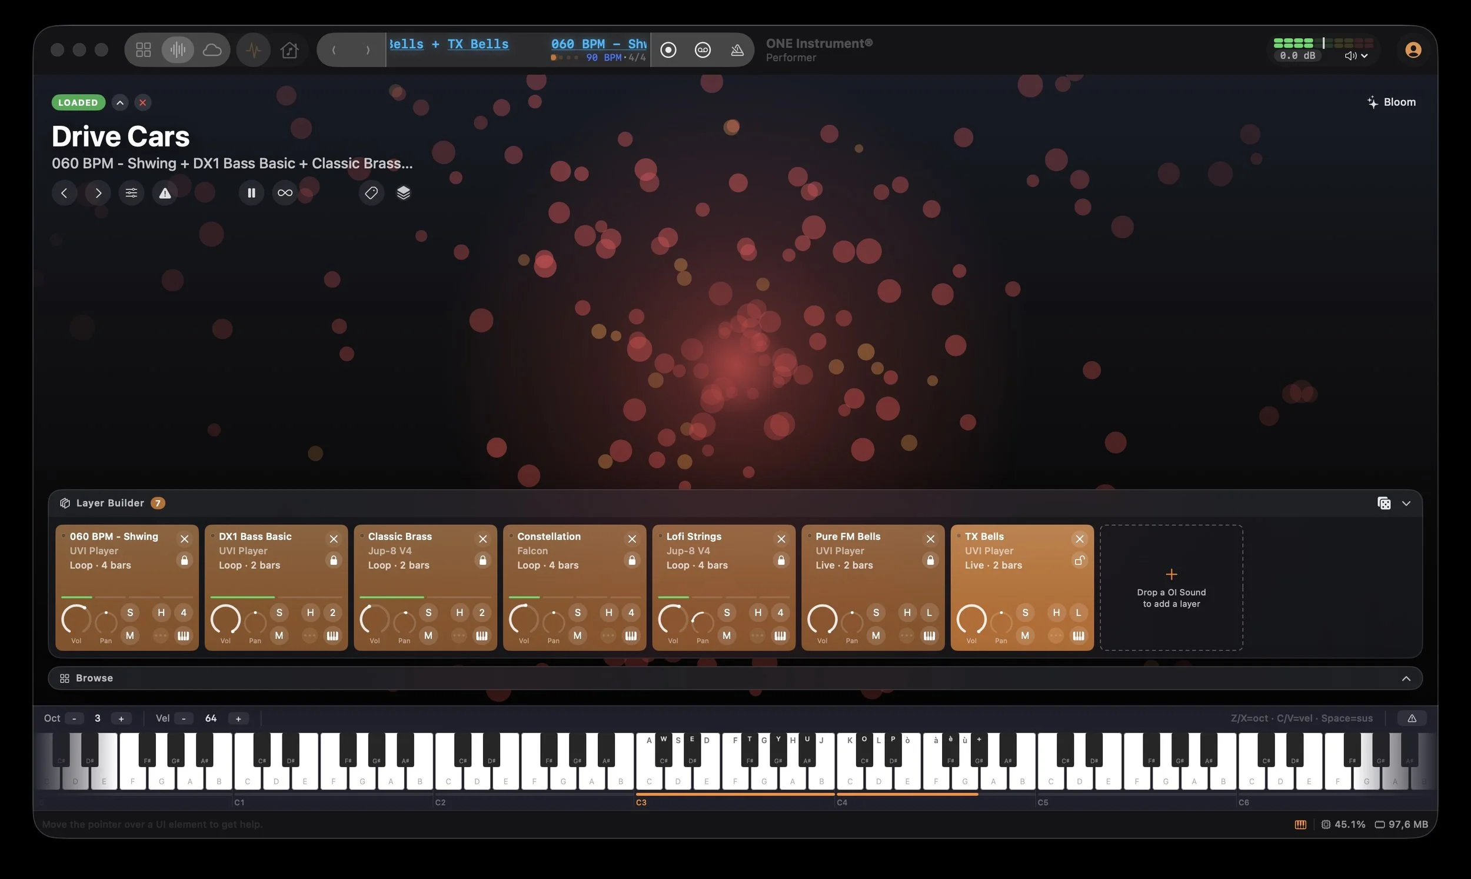The image size is (1471, 879).
Task: Open the user account avatar
Action: coord(1413,50)
